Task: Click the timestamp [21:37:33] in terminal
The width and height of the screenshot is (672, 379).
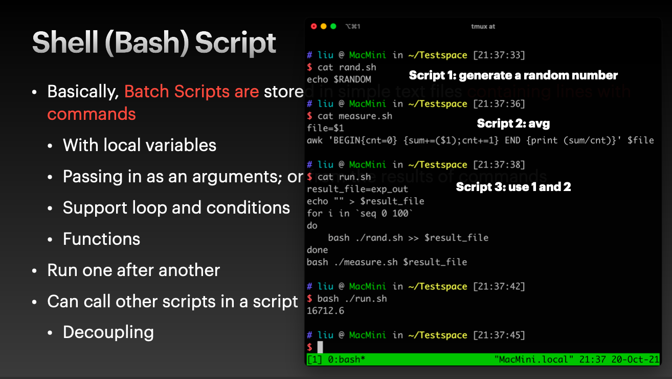Action: (499, 55)
